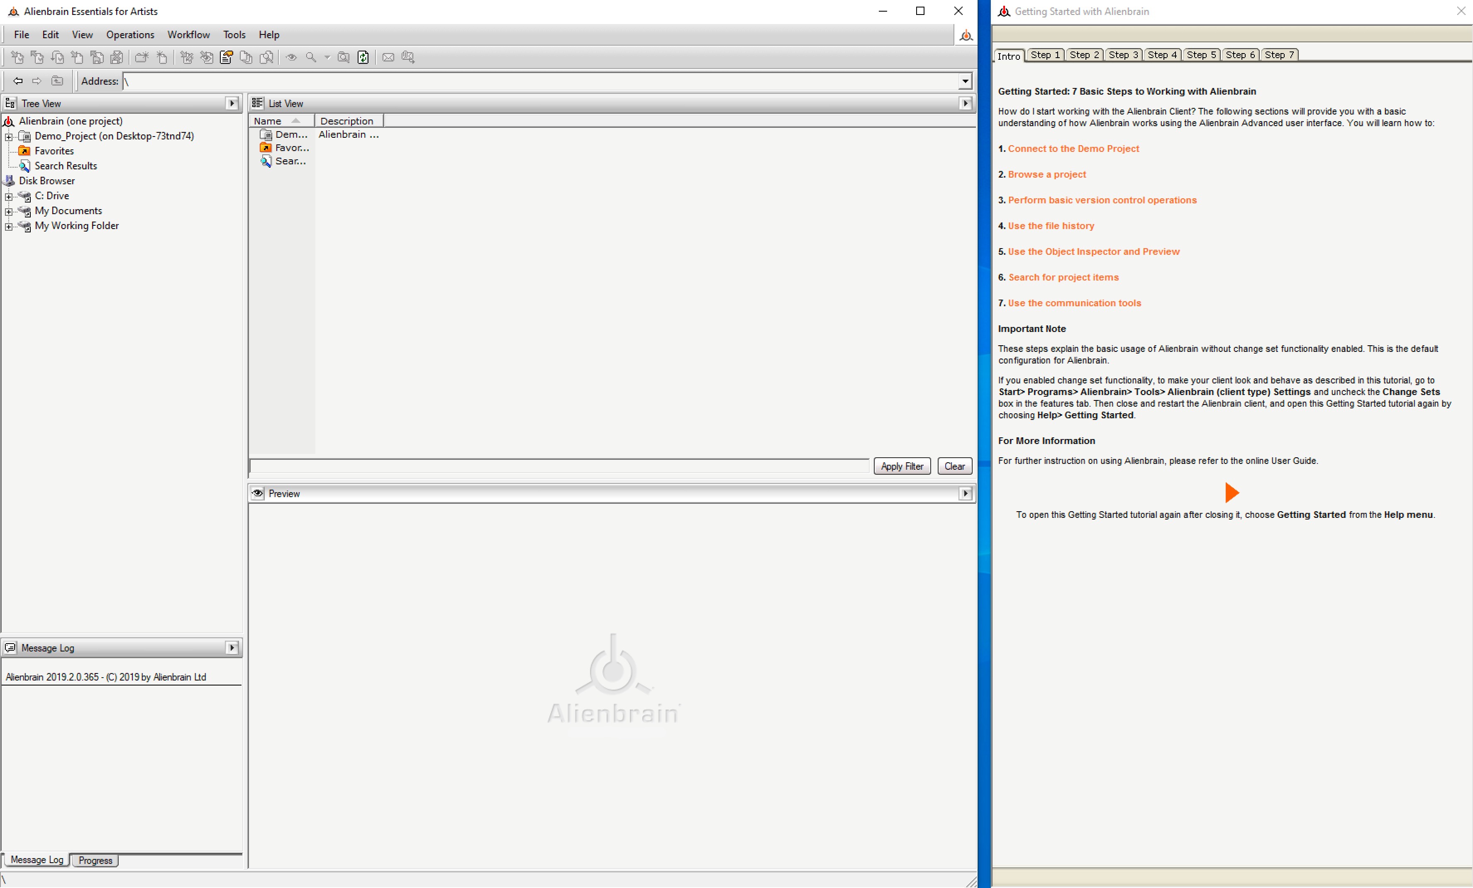This screenshot has width=1473, height=888.
Task: Open the Preview panel options arrow
Action: 965,493
